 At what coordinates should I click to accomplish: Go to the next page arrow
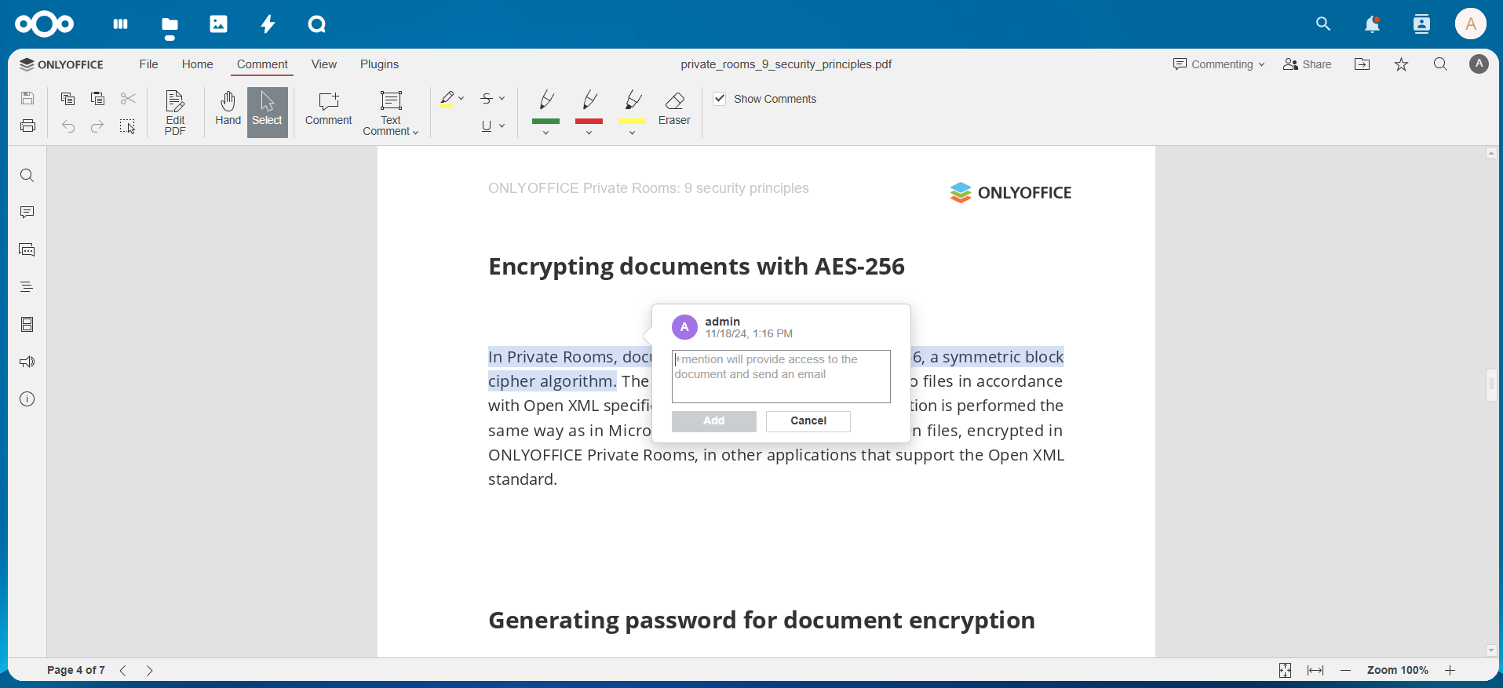click(x=149, y=671)
